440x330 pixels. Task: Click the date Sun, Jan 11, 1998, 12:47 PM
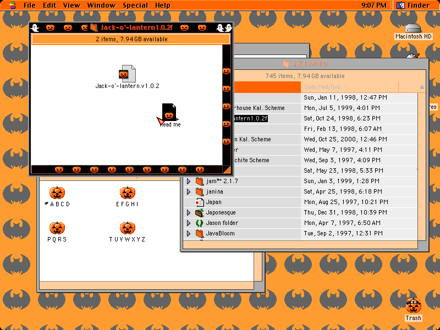[x=345, y=98]
